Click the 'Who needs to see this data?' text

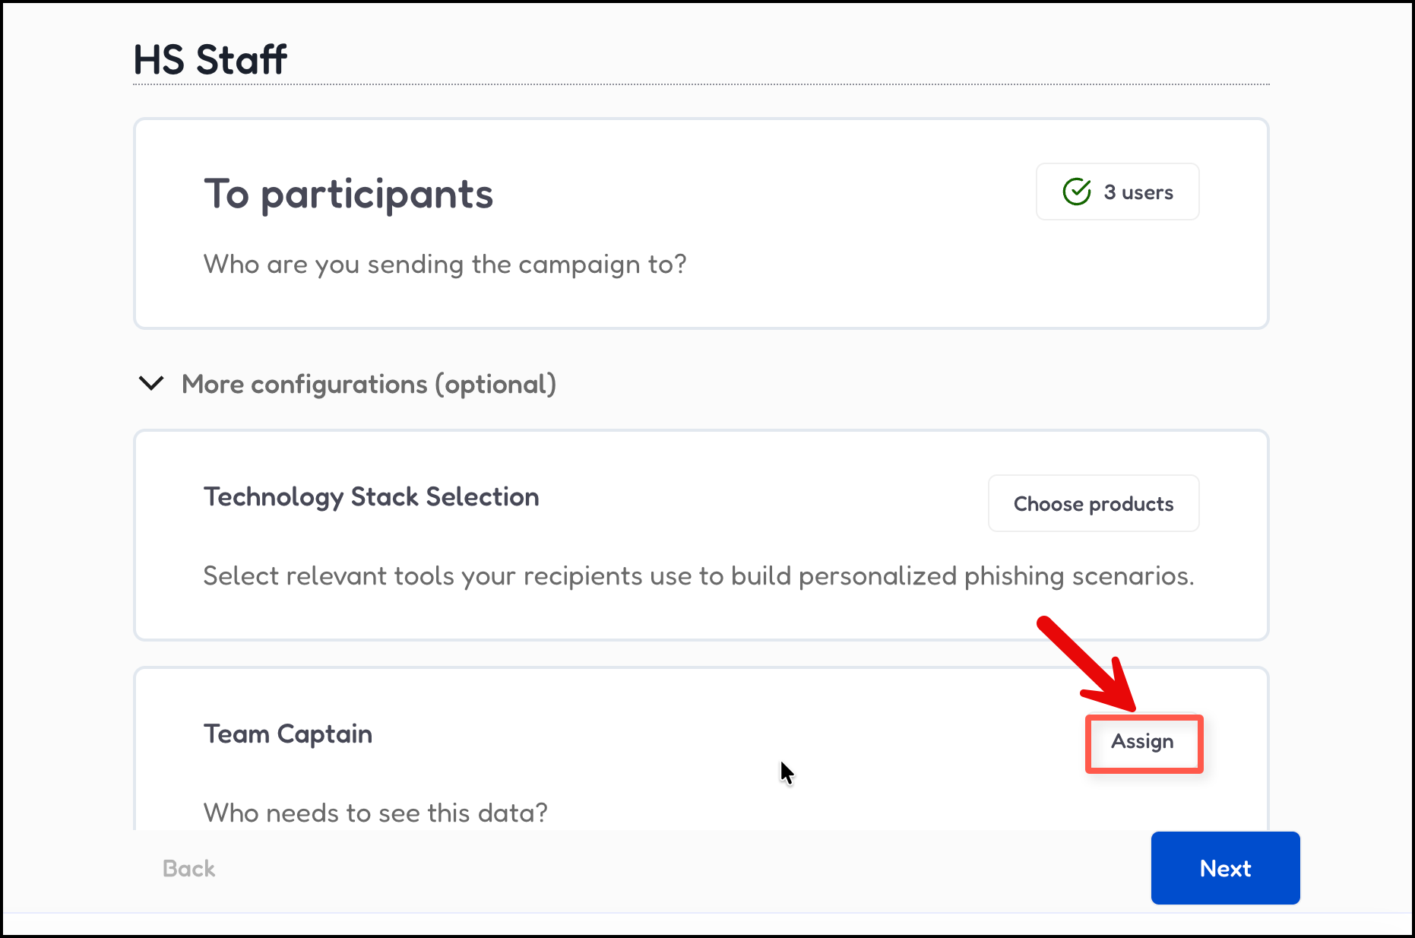point(375,813)
